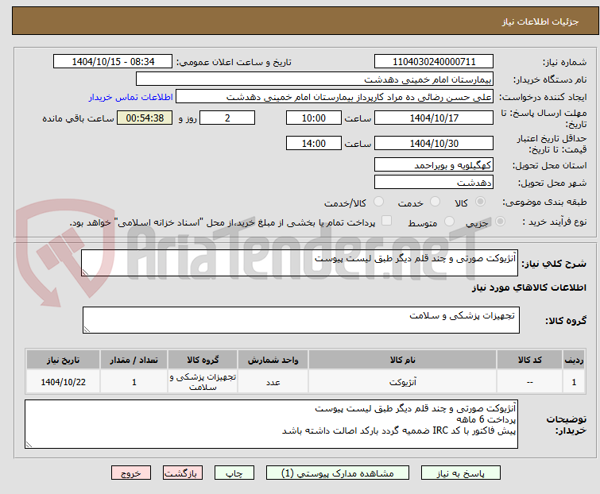This screenshot has width=600, height=494.
Task: Select the کالا/خدمت radio button
Action: tap(378, 202)
